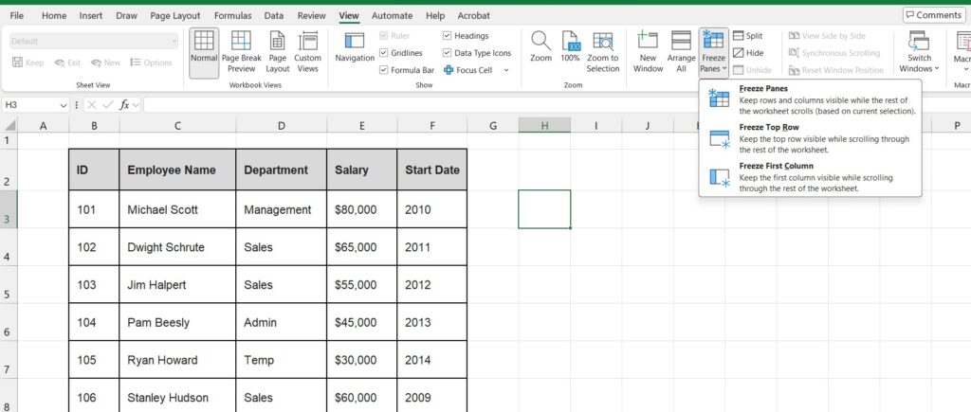Click Focus Cell icon
The width and height of the screenshot is (971, 412).
tap(449, 70)
